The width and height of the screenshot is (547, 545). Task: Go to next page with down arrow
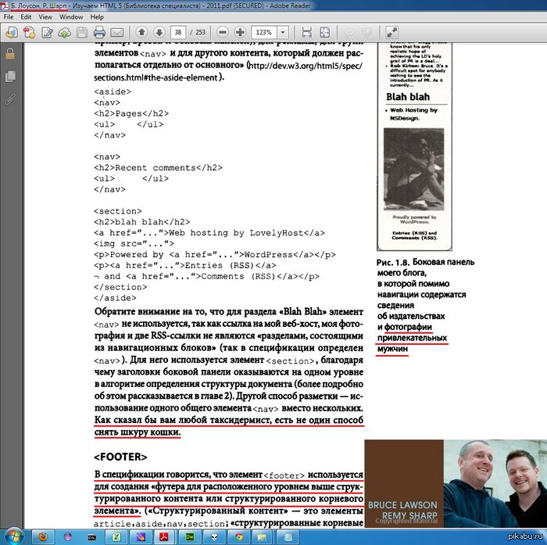tap(159, 32)
